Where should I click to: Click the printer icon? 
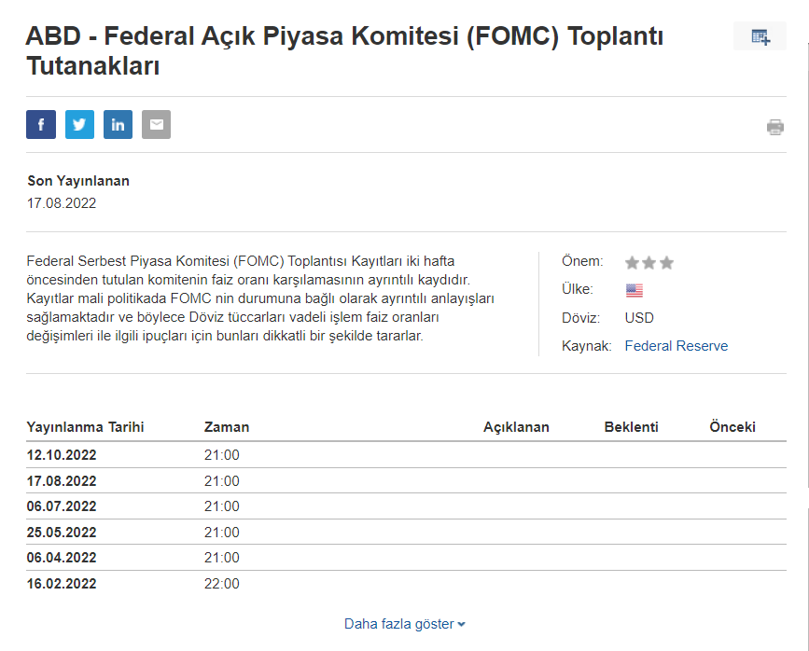tap(775, 127)
